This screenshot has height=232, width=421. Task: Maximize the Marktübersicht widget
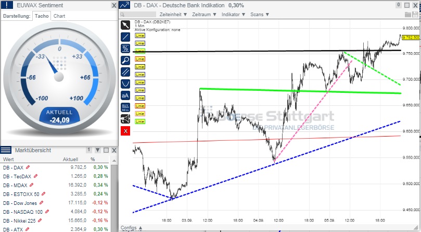click(x=106, y=150)
